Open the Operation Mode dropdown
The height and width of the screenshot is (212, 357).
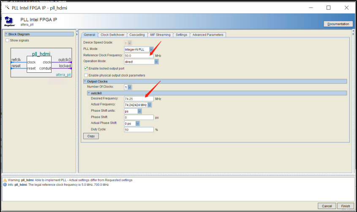(156, 62)
